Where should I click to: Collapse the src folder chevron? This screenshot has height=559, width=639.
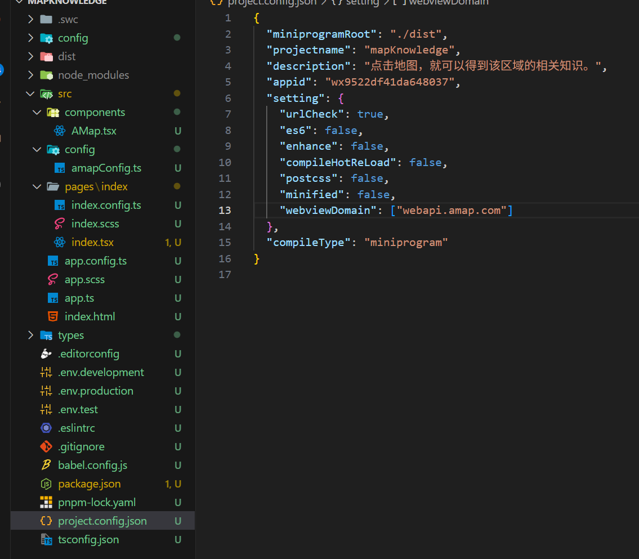[30, 93]
